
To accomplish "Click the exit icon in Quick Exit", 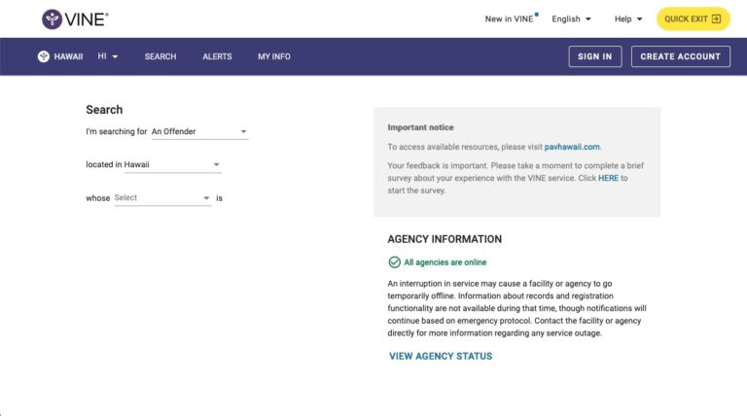I will (716, 18).
